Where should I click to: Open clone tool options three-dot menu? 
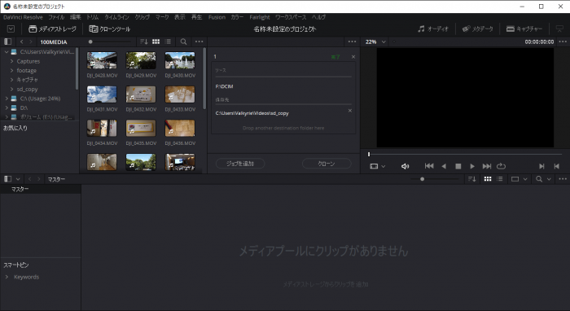click(353, 42)
